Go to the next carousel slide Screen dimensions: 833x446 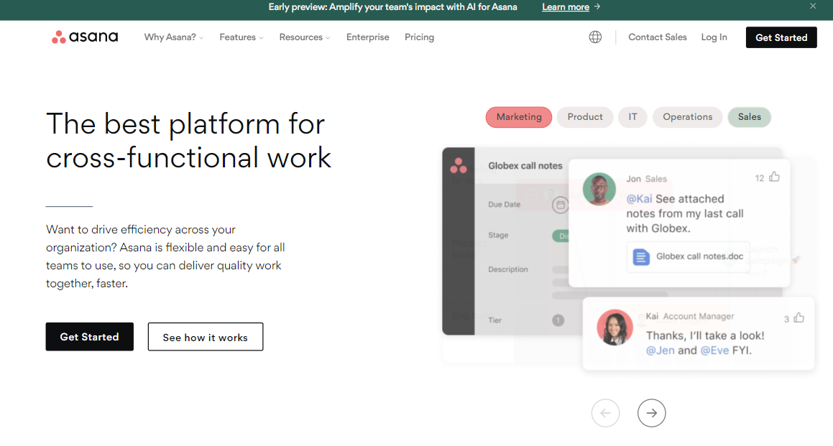pos(651,413)
